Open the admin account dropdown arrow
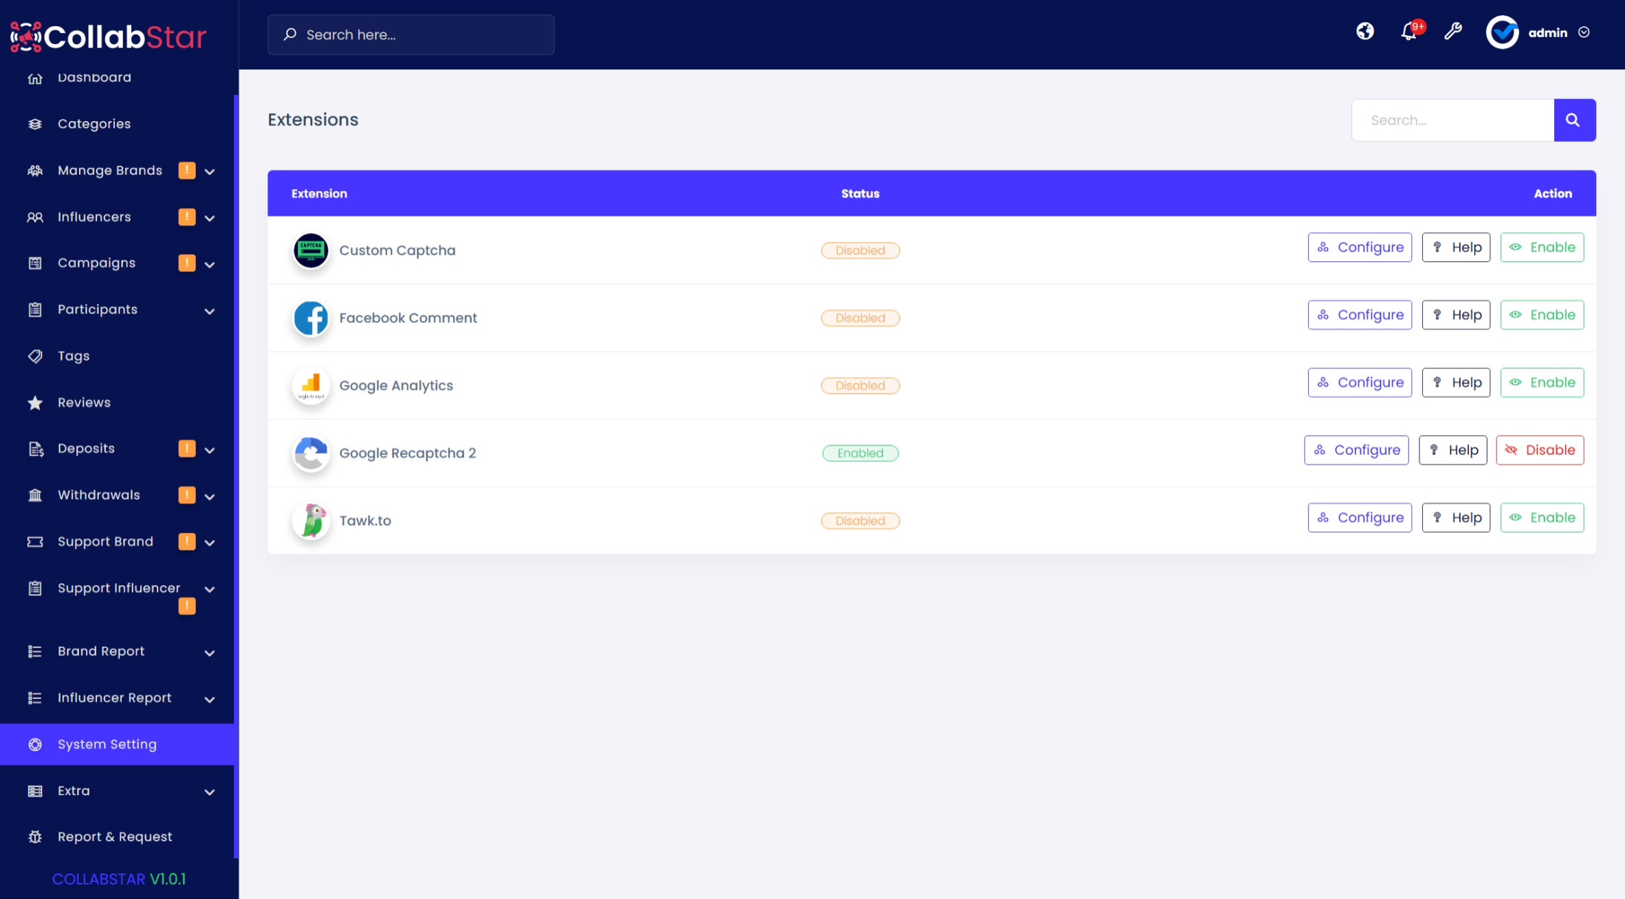 pyautogui.click(x=1584, y=32)
